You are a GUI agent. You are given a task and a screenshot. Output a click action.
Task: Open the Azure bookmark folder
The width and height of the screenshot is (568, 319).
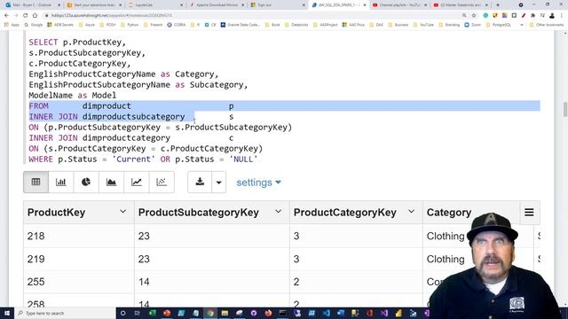tap(87, 25)
